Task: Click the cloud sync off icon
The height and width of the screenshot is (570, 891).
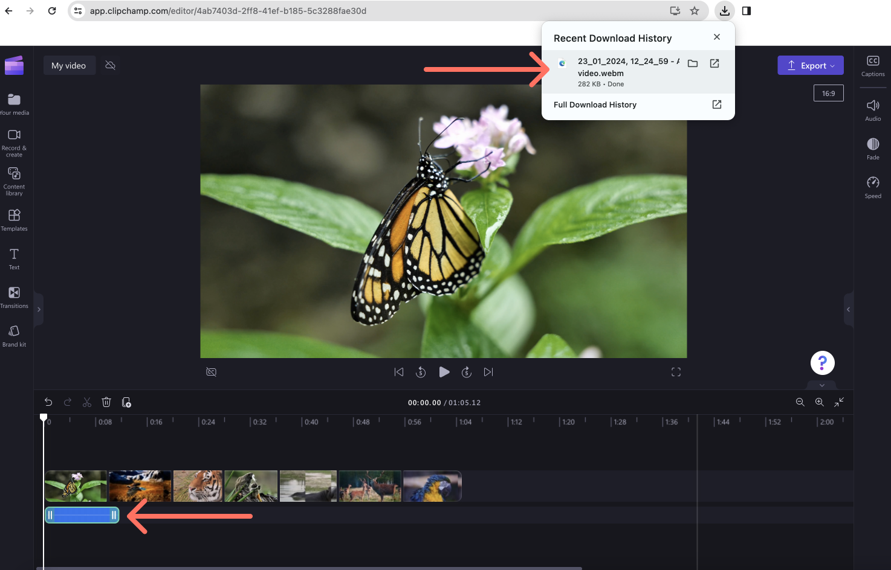Action: 110,65
